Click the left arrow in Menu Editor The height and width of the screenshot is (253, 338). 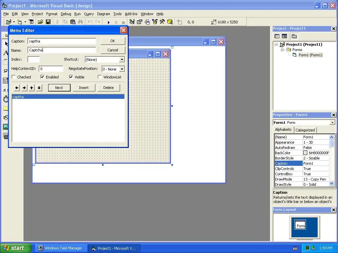pyautogui.click(x=17, y=88)
